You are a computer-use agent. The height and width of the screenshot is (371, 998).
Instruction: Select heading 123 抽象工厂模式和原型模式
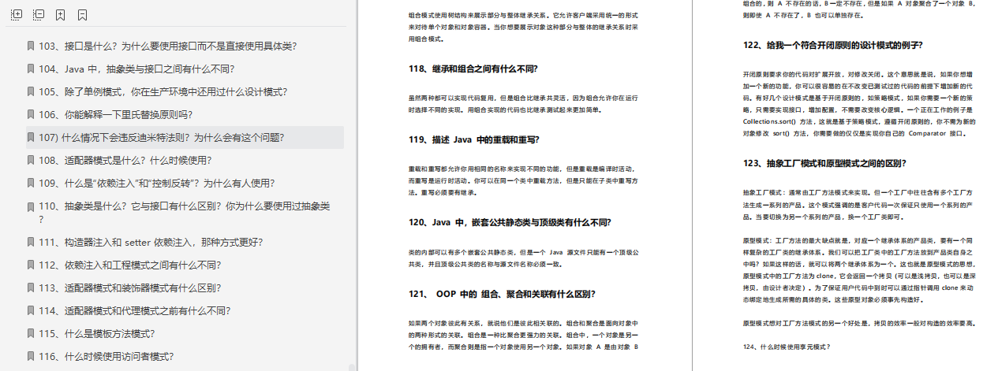824,164
